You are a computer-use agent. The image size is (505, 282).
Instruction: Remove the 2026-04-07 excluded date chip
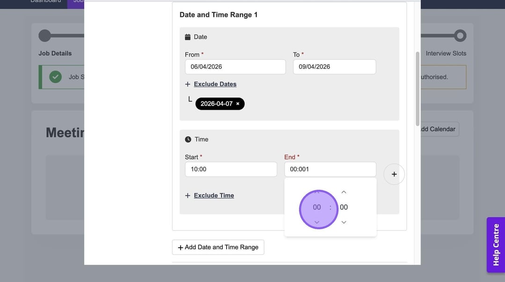(x=238, y=104)
